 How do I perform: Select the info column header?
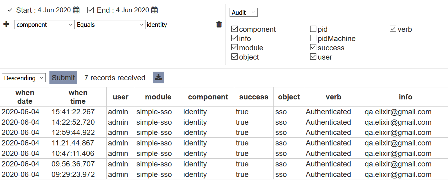tap(405, 97)
